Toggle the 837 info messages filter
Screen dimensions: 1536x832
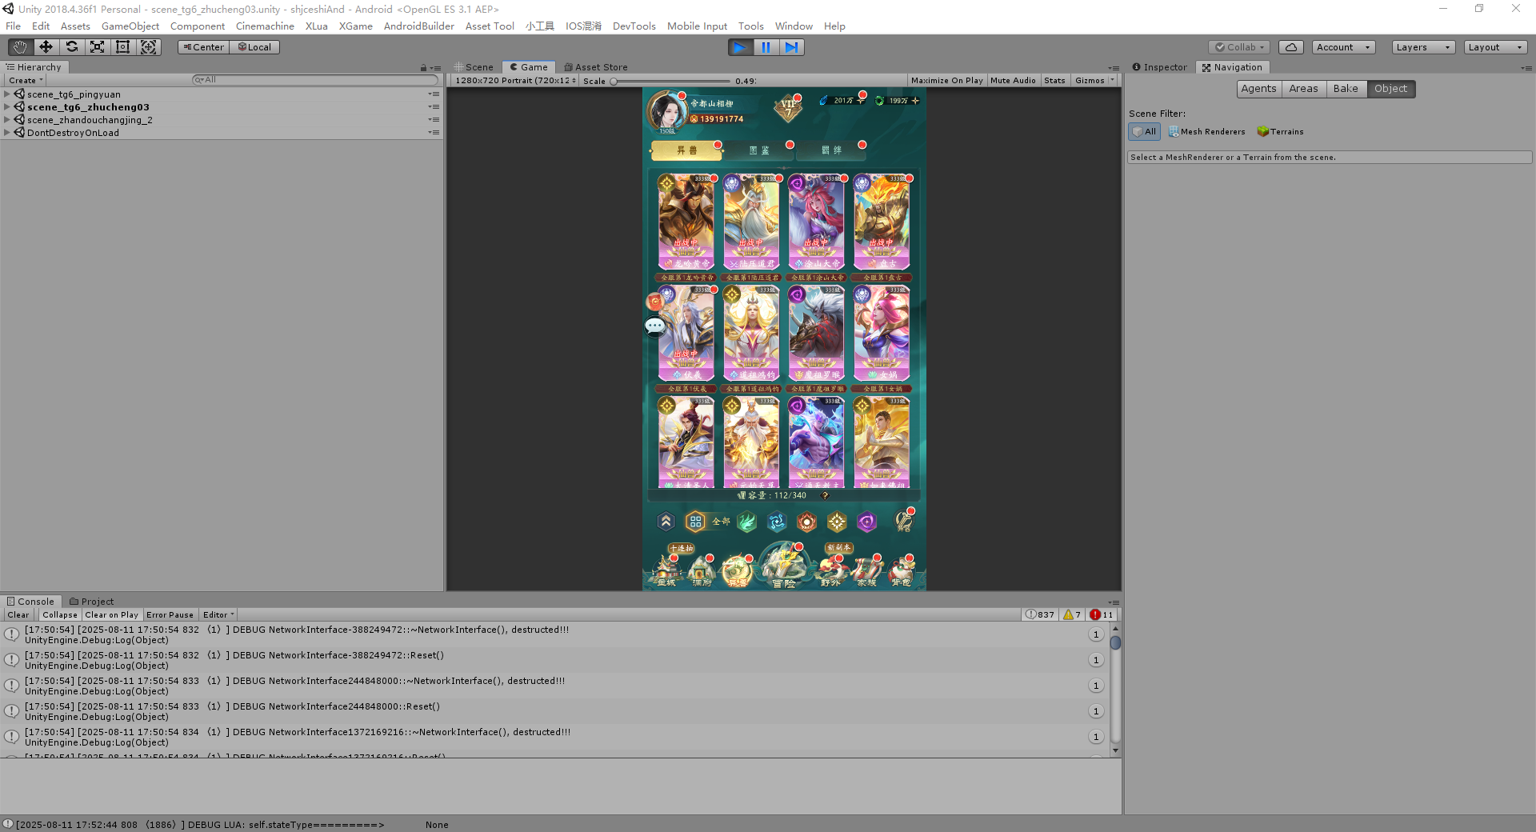pos(1040,615)
